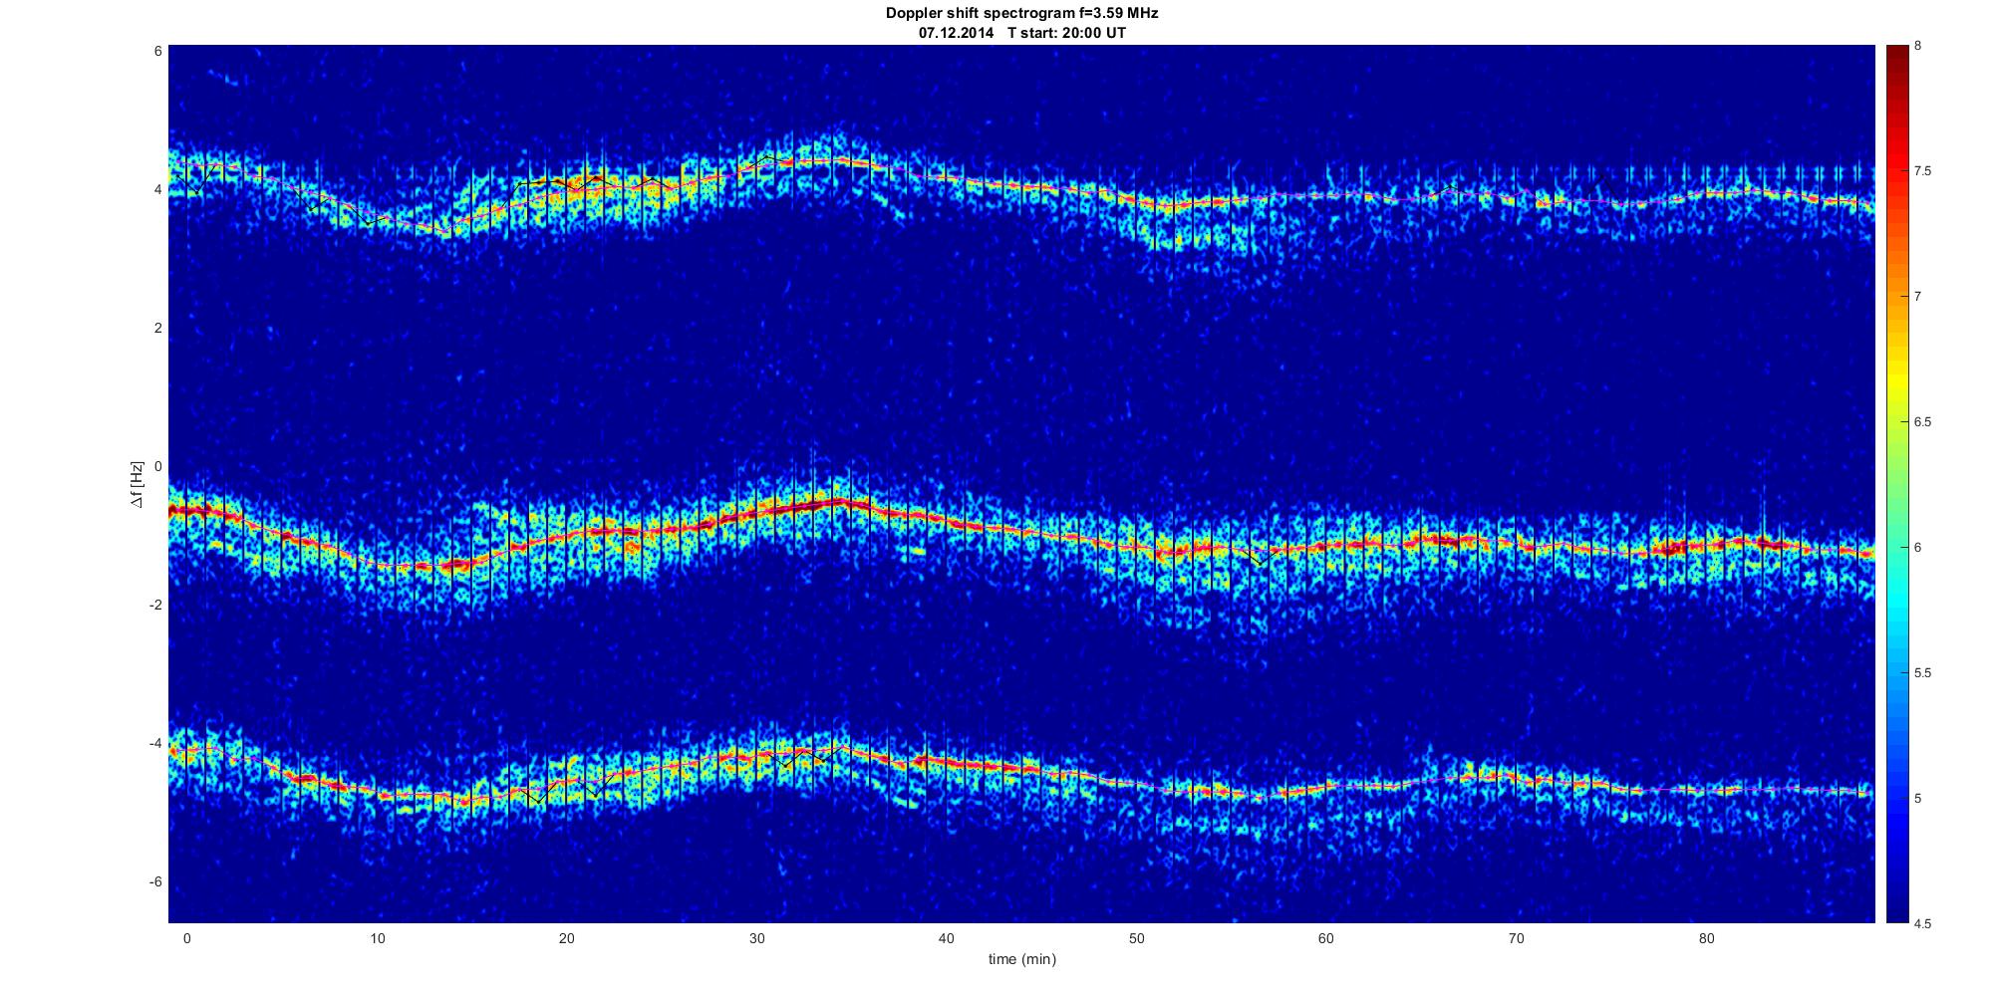Image resolution: width=1993 pixels, height=991 pixels.
Task: Click the colorbar tick label '6.5'
Action: pyautogui.click(x=1921, y=422)
